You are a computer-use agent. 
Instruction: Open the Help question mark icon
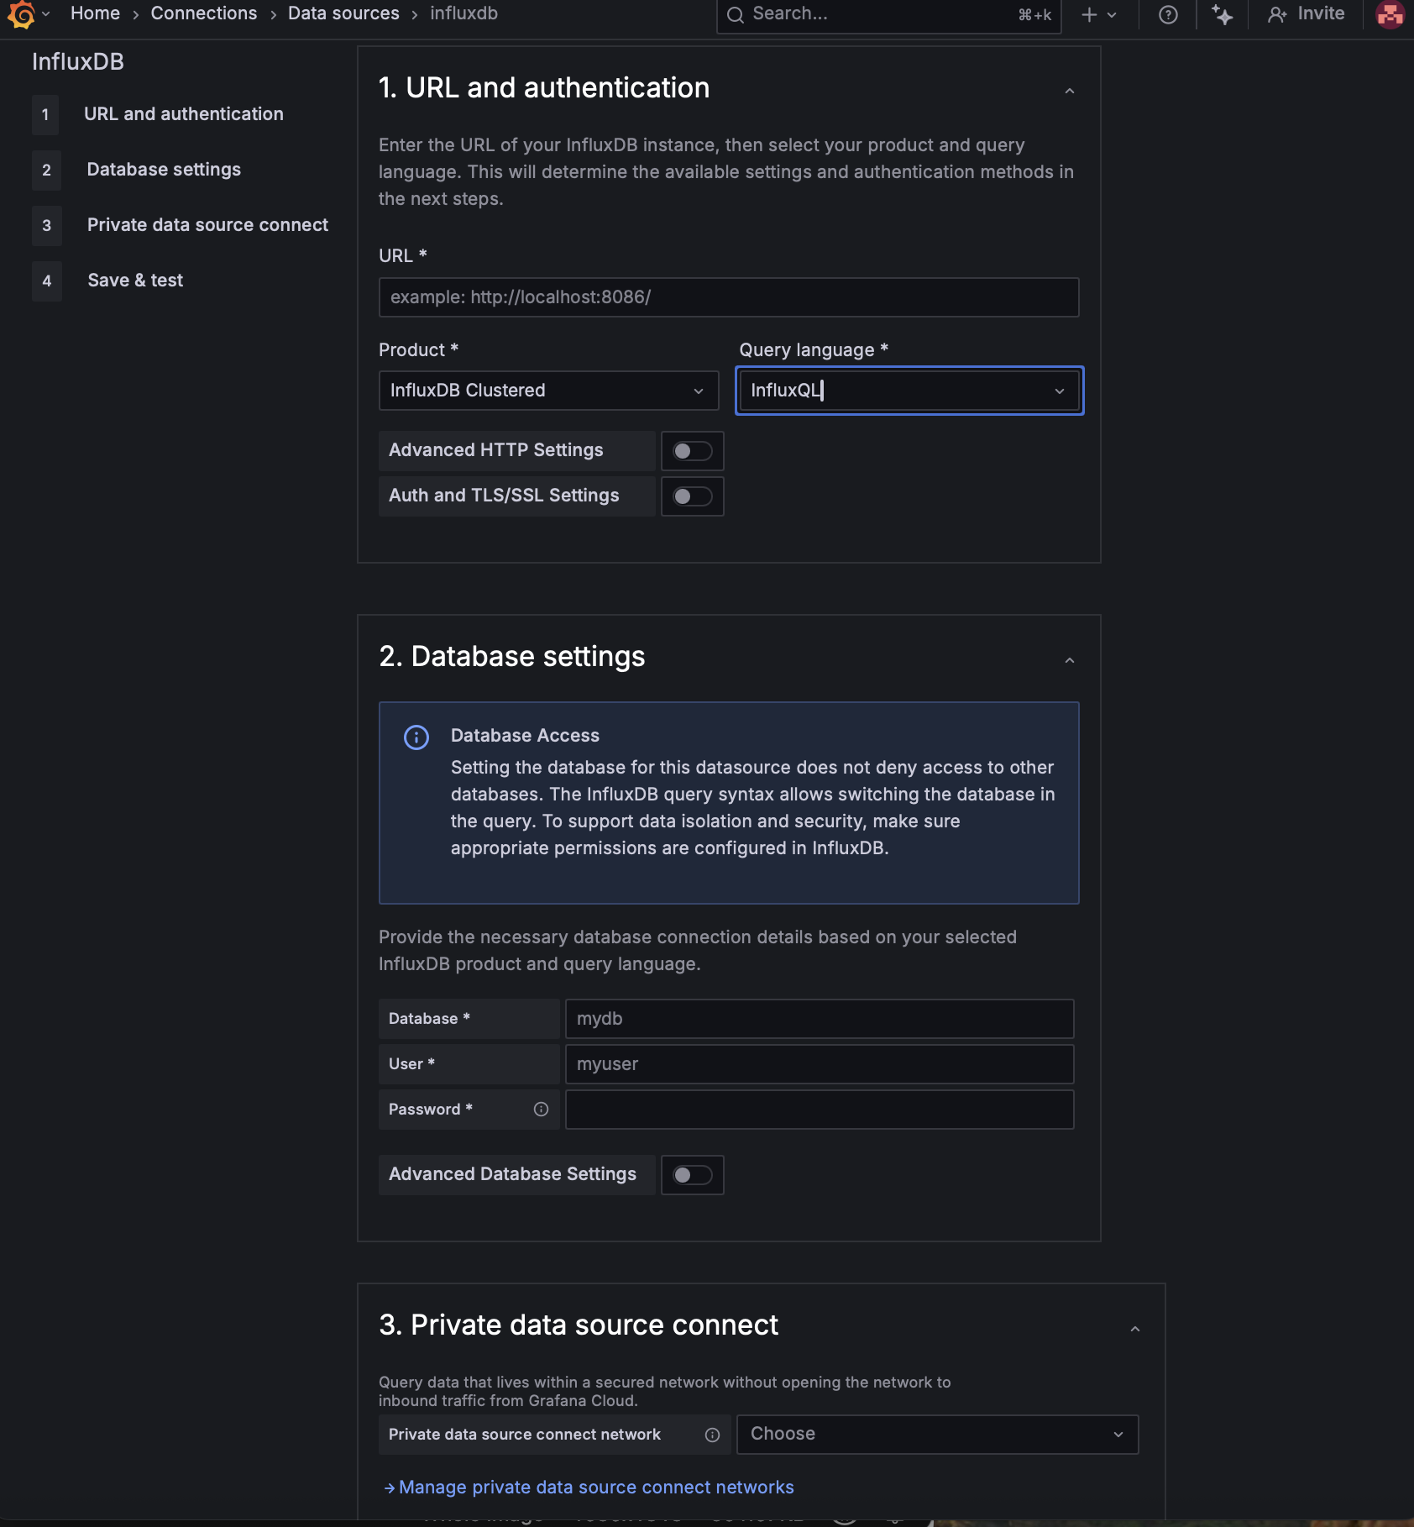[x=1168, y=15]
